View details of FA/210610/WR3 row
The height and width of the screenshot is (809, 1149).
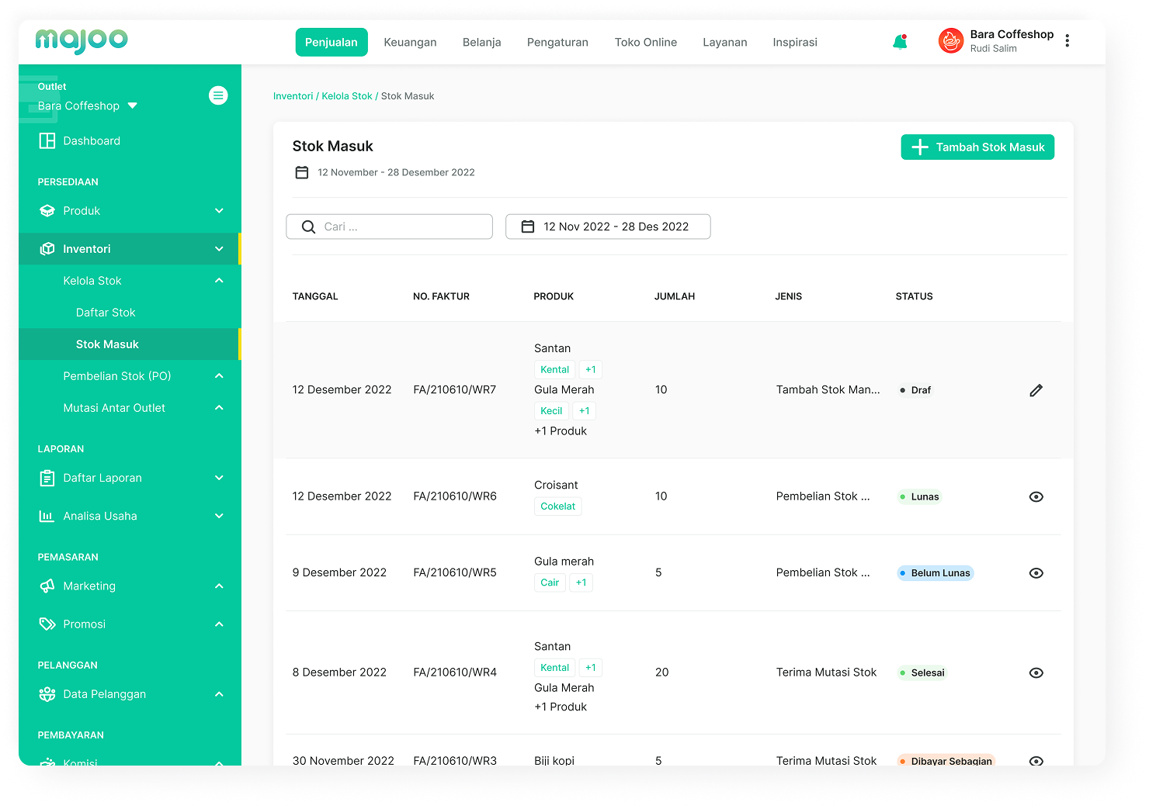1036,761
